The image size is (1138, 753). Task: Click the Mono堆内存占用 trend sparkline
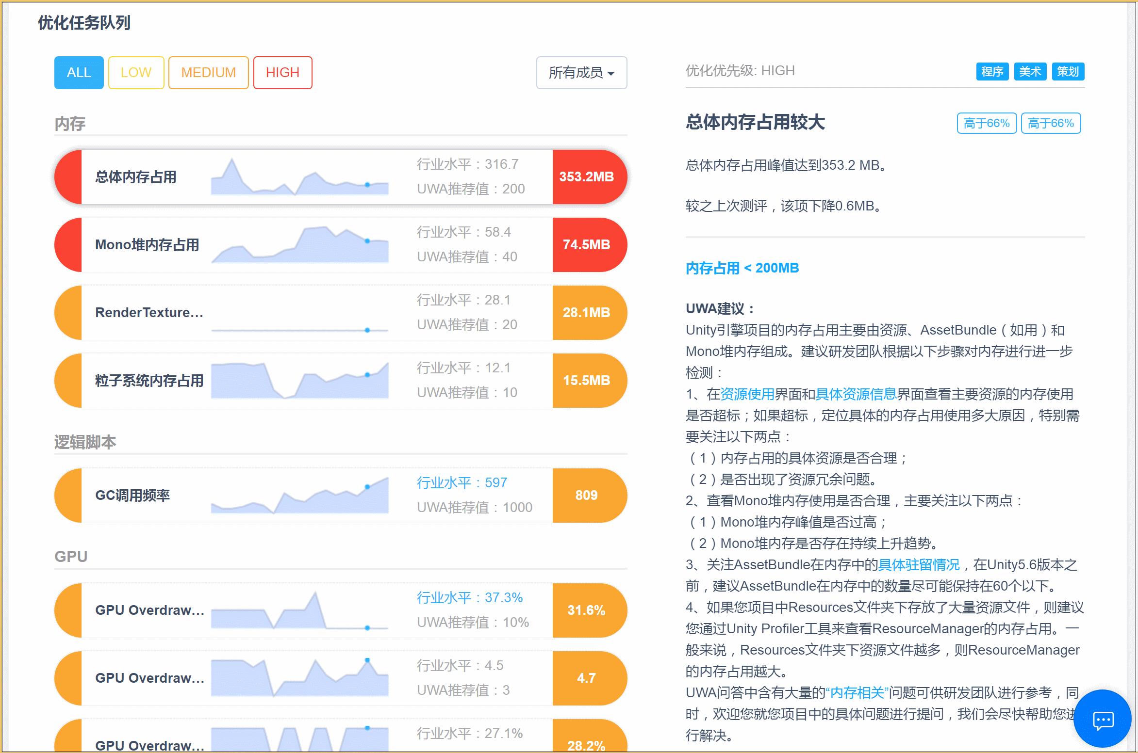[300, 244]
